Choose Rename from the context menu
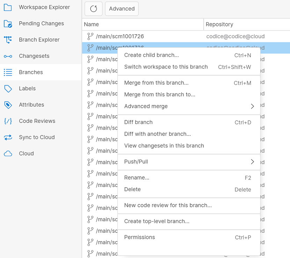This screenshot has width=290, height=258. 137,177
